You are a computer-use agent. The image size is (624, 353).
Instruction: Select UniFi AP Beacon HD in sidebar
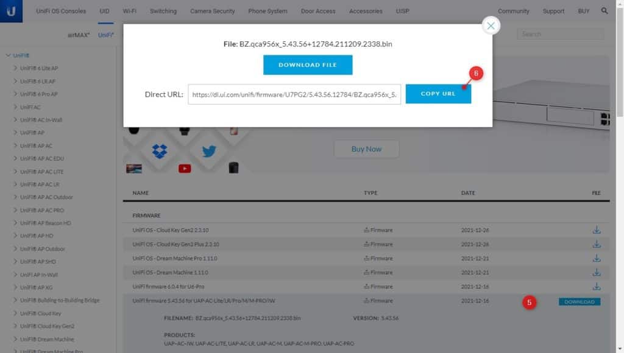46,223
